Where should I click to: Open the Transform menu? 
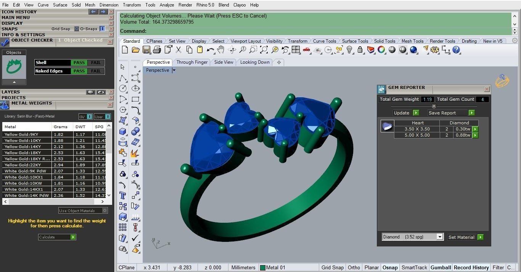[132, 5]
